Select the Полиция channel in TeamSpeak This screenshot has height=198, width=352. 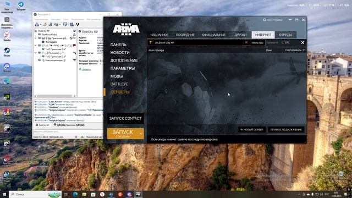[x=53, y=53]
